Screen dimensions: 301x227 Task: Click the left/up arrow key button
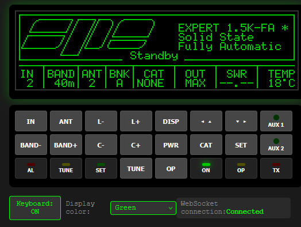206,121
